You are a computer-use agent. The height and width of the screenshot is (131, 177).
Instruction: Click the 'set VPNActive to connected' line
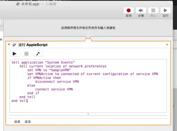[x=93, y=74]
